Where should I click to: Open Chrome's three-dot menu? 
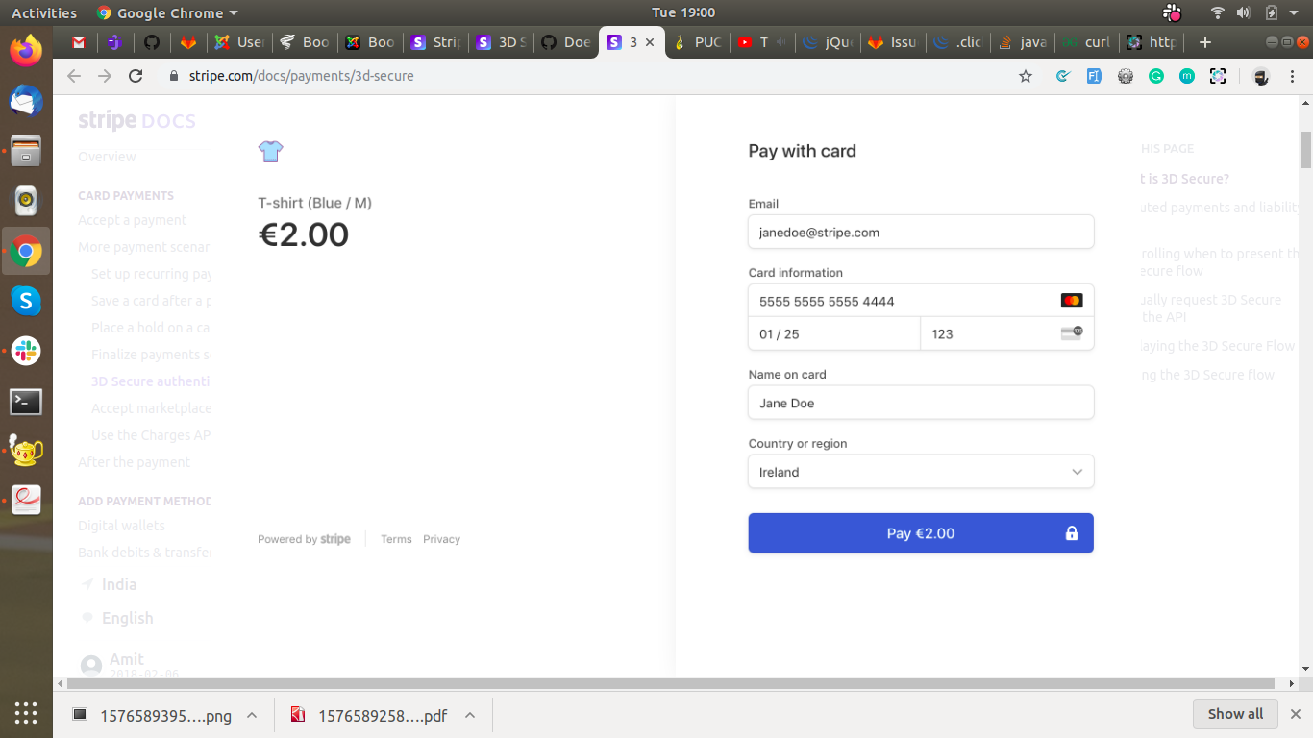click(x=1295, y=76)
